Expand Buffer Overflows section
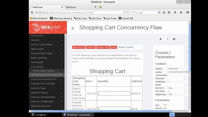 (46, 58)
